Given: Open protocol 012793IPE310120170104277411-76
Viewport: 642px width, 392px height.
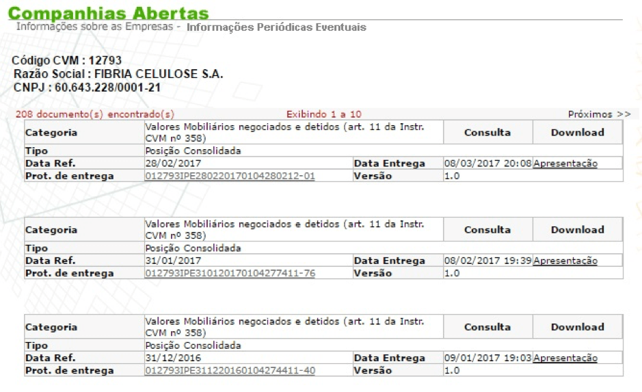Looking at the screenshot, I should point(230,273).
